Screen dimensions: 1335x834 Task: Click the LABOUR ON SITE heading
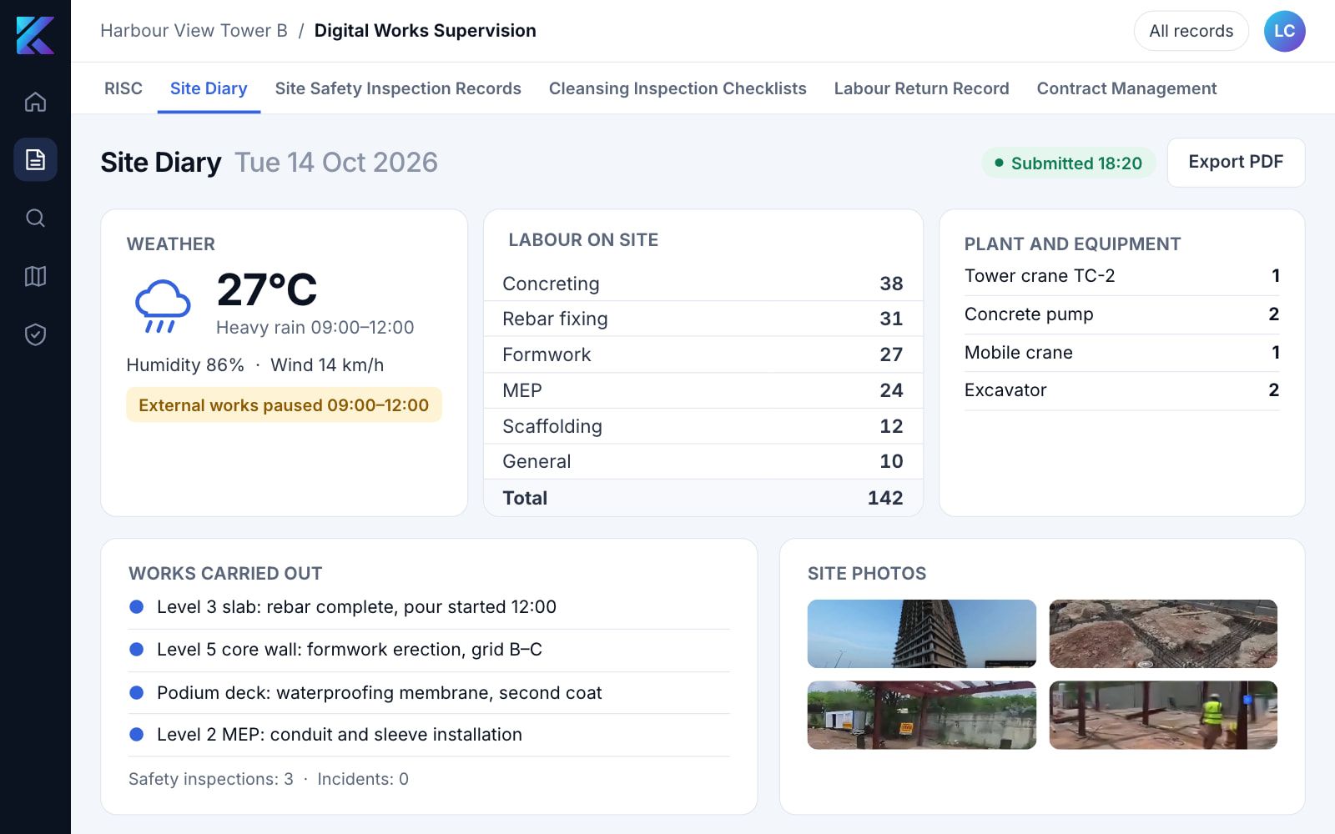point(583,240)
